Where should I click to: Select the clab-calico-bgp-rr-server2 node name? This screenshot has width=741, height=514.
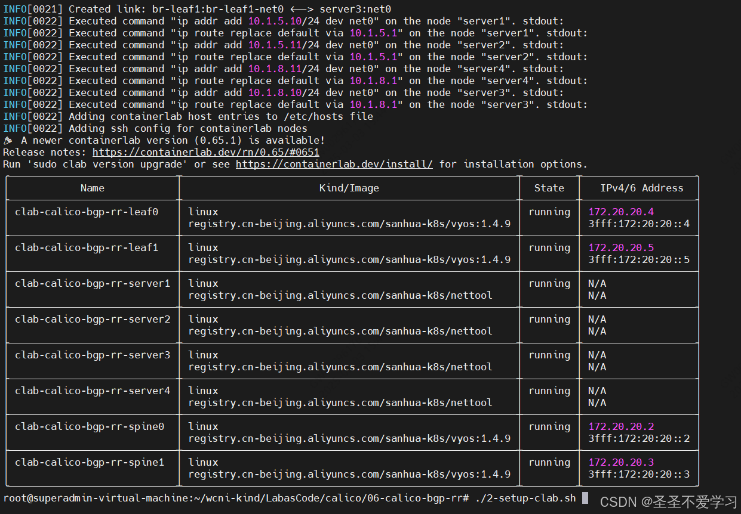[x=93, y=320]
